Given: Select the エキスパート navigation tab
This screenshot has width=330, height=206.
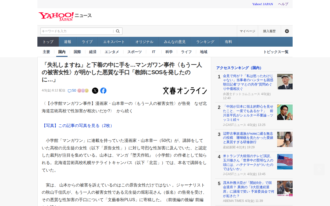Looking at the screenshot, I should pos(114,42).
